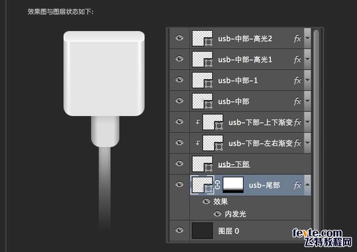Select the usb-中部-1 shape thumbnail
Image resolution: width=357 pixels, height=252 pixels.
(x=202, y=80)
